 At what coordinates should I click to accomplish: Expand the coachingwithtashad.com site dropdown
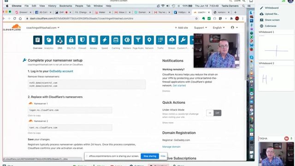click(x=43, y=28)
